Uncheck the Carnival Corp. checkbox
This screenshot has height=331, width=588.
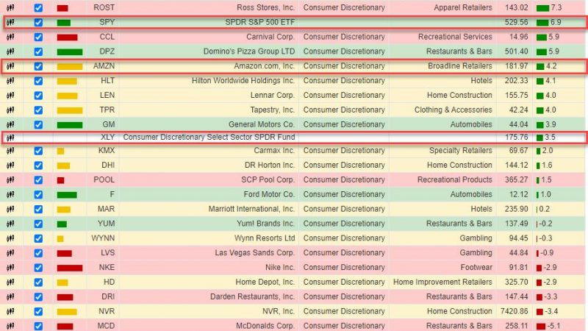point(38,38)
